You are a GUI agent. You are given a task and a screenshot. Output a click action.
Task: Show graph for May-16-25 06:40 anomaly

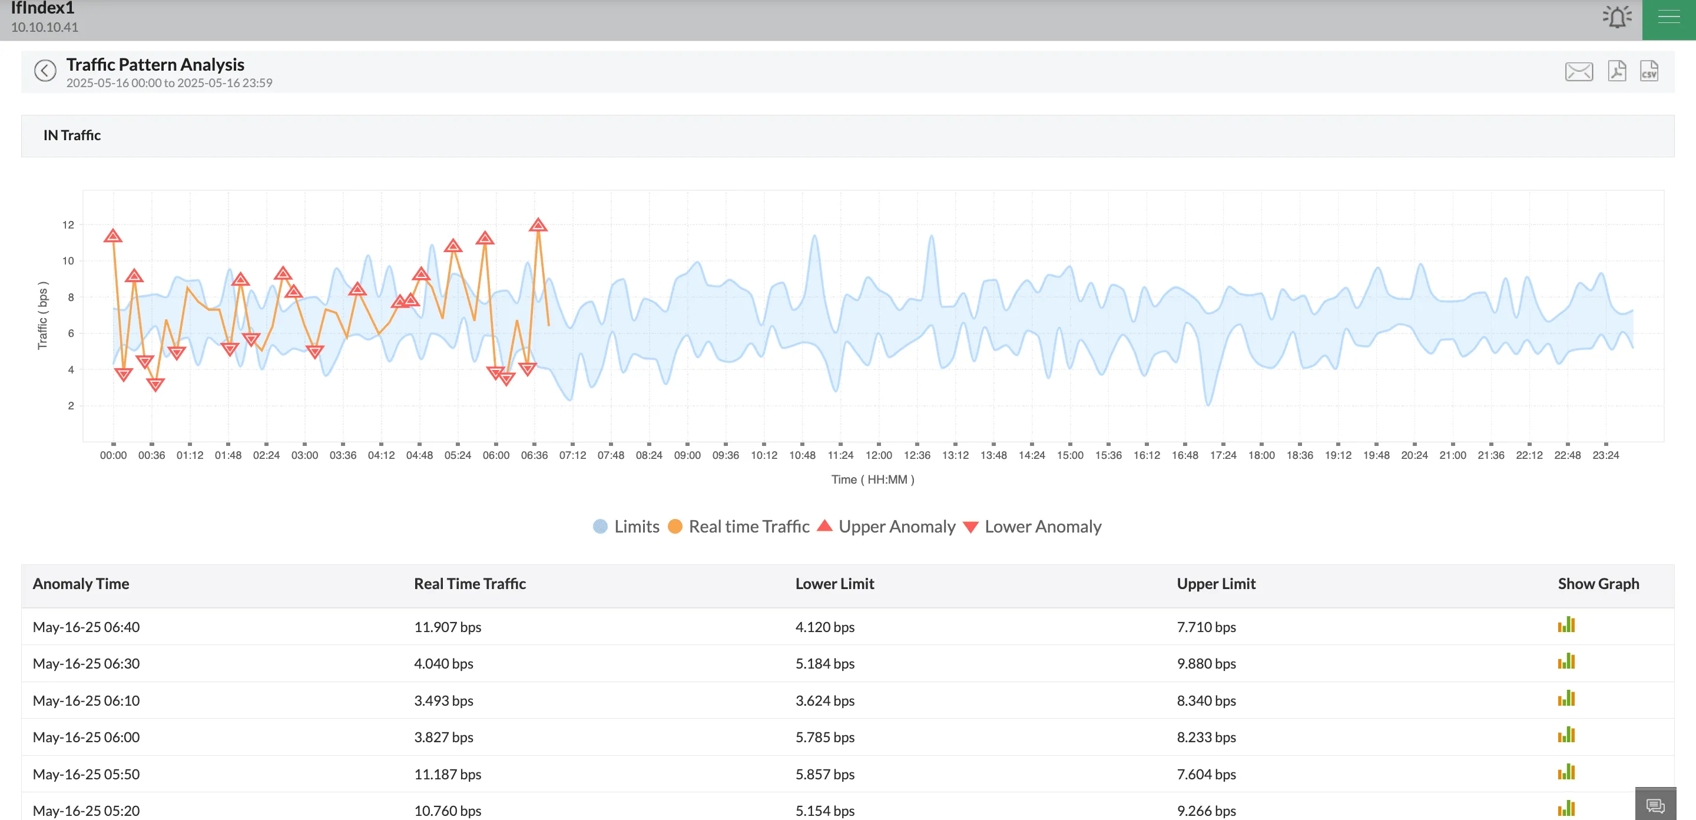click(x=1566, y=624)
